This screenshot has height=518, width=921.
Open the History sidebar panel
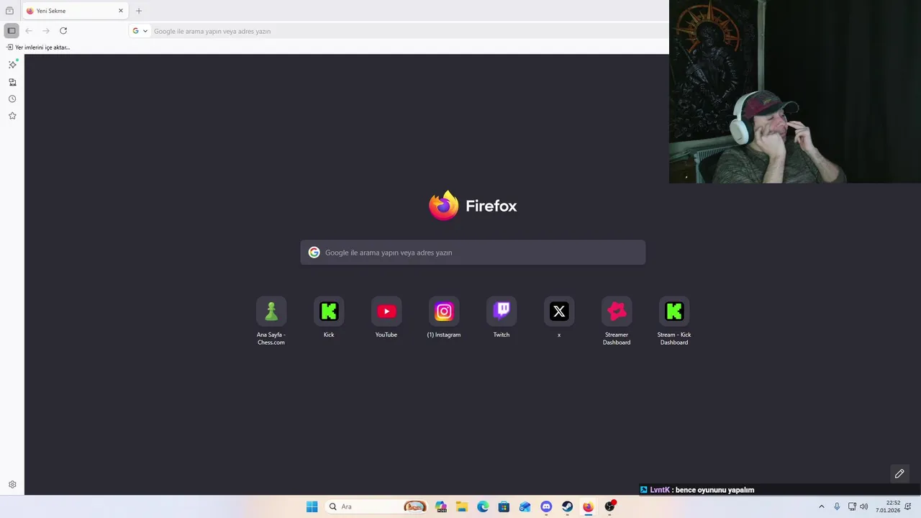12,99
